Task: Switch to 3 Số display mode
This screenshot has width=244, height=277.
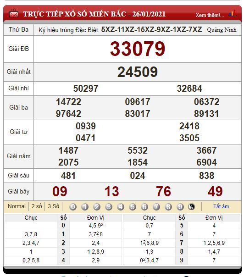Action: coord(53,206)
